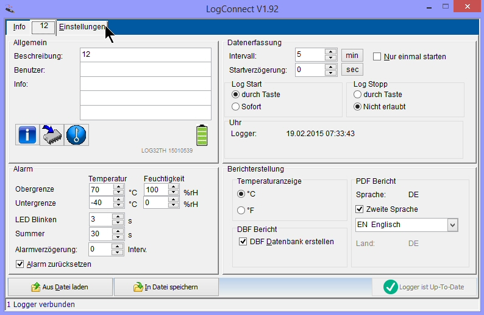Toggle 'DBF Datenbank erstellen' checkbox

(243, 242)
